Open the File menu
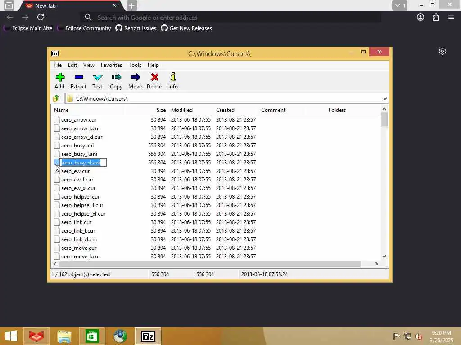Screen dimensions: 461x345 pos(58,65)
